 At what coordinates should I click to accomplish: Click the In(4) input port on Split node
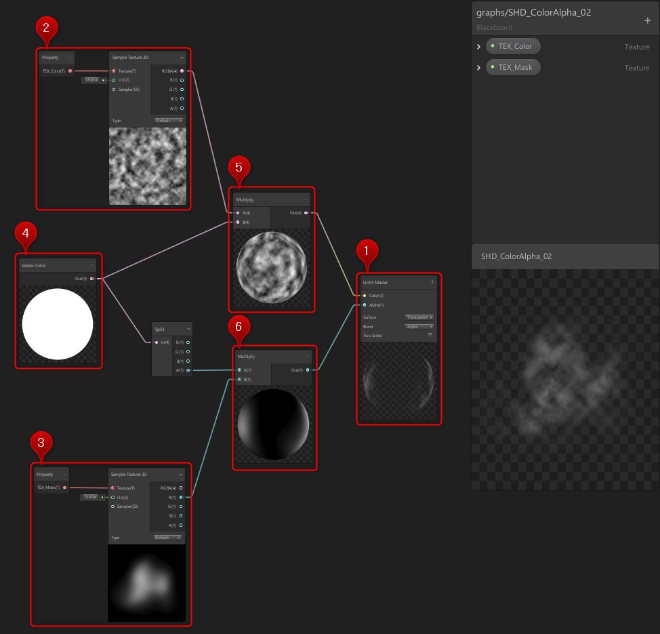pos(157,342)
